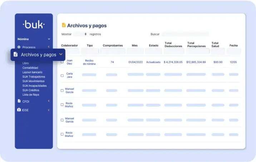Viewport: 256px width, 162px height.
Task: Select the Carla Jara row checkbox
Action: 62,76
